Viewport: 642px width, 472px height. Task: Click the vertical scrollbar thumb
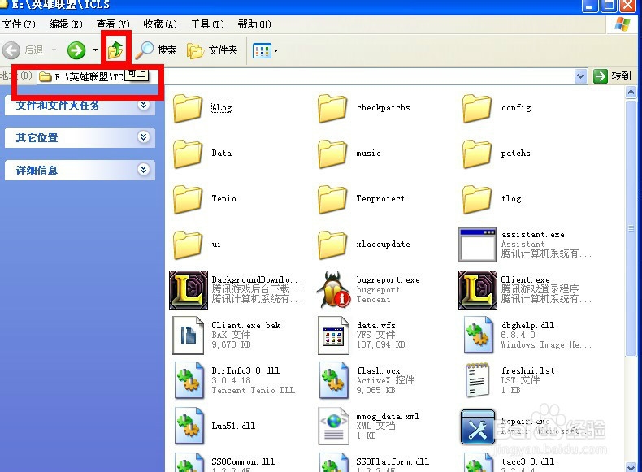(631, 228)
